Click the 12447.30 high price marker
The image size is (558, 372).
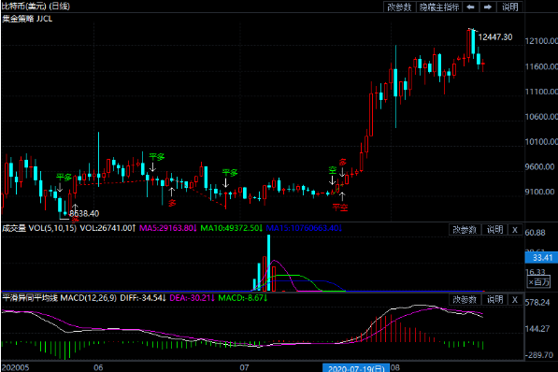495,37
